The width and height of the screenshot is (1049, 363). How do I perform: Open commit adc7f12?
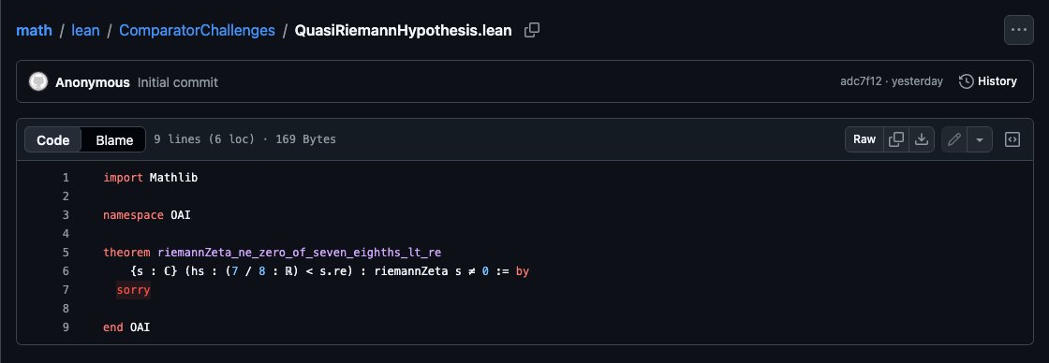tap(861, 81)
